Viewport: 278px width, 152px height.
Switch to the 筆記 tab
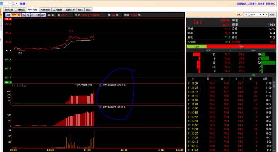[88, 10]
